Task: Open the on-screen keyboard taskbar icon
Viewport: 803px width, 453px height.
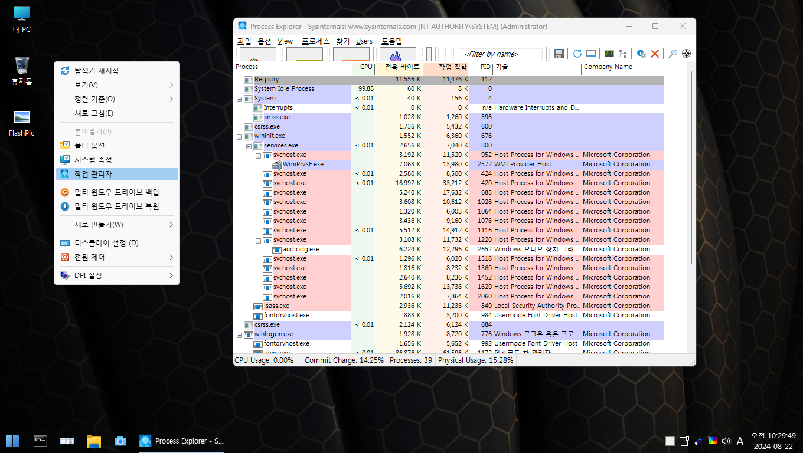Action: (x=67, y=441)
